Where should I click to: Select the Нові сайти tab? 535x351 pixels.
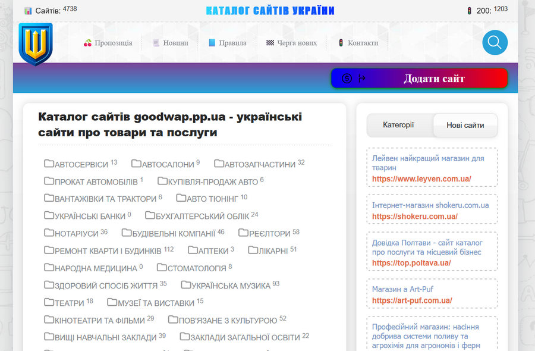tap(465, 126)
